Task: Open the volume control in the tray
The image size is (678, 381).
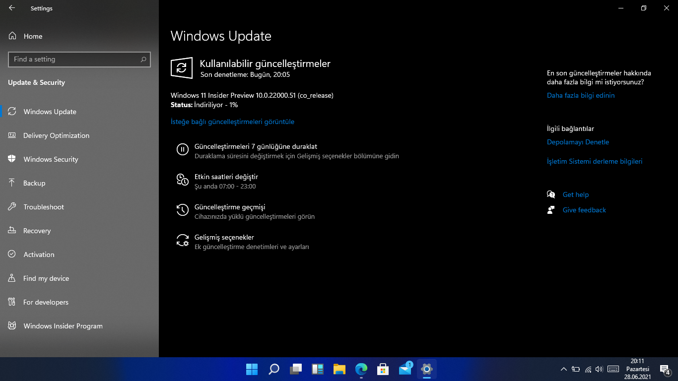Action: 599,369
